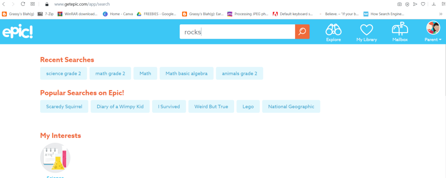This screenshot has height=178, width=446.
Task: Select recent search 'science grade 2'
Action: click(64, 74)
